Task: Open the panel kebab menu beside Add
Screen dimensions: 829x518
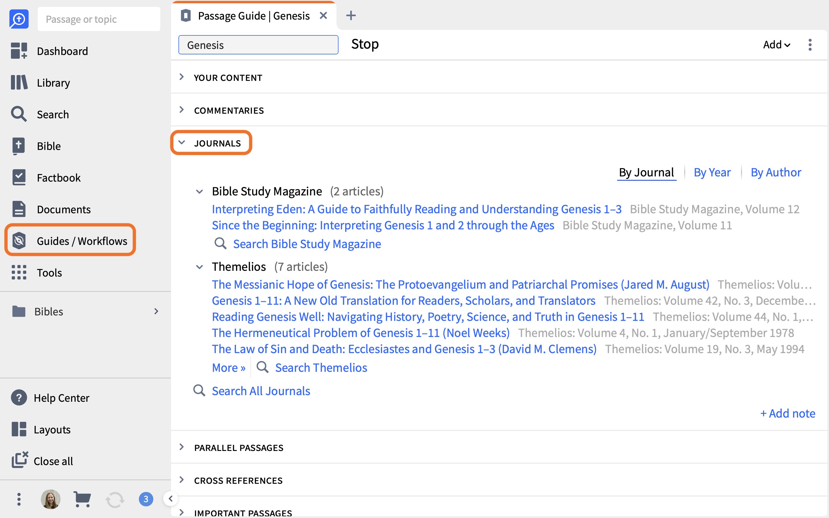Action: (x=810, y=45)
